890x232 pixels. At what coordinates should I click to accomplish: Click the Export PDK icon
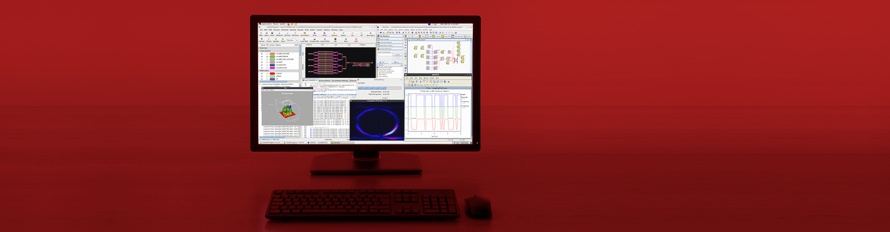click(325, 40)
